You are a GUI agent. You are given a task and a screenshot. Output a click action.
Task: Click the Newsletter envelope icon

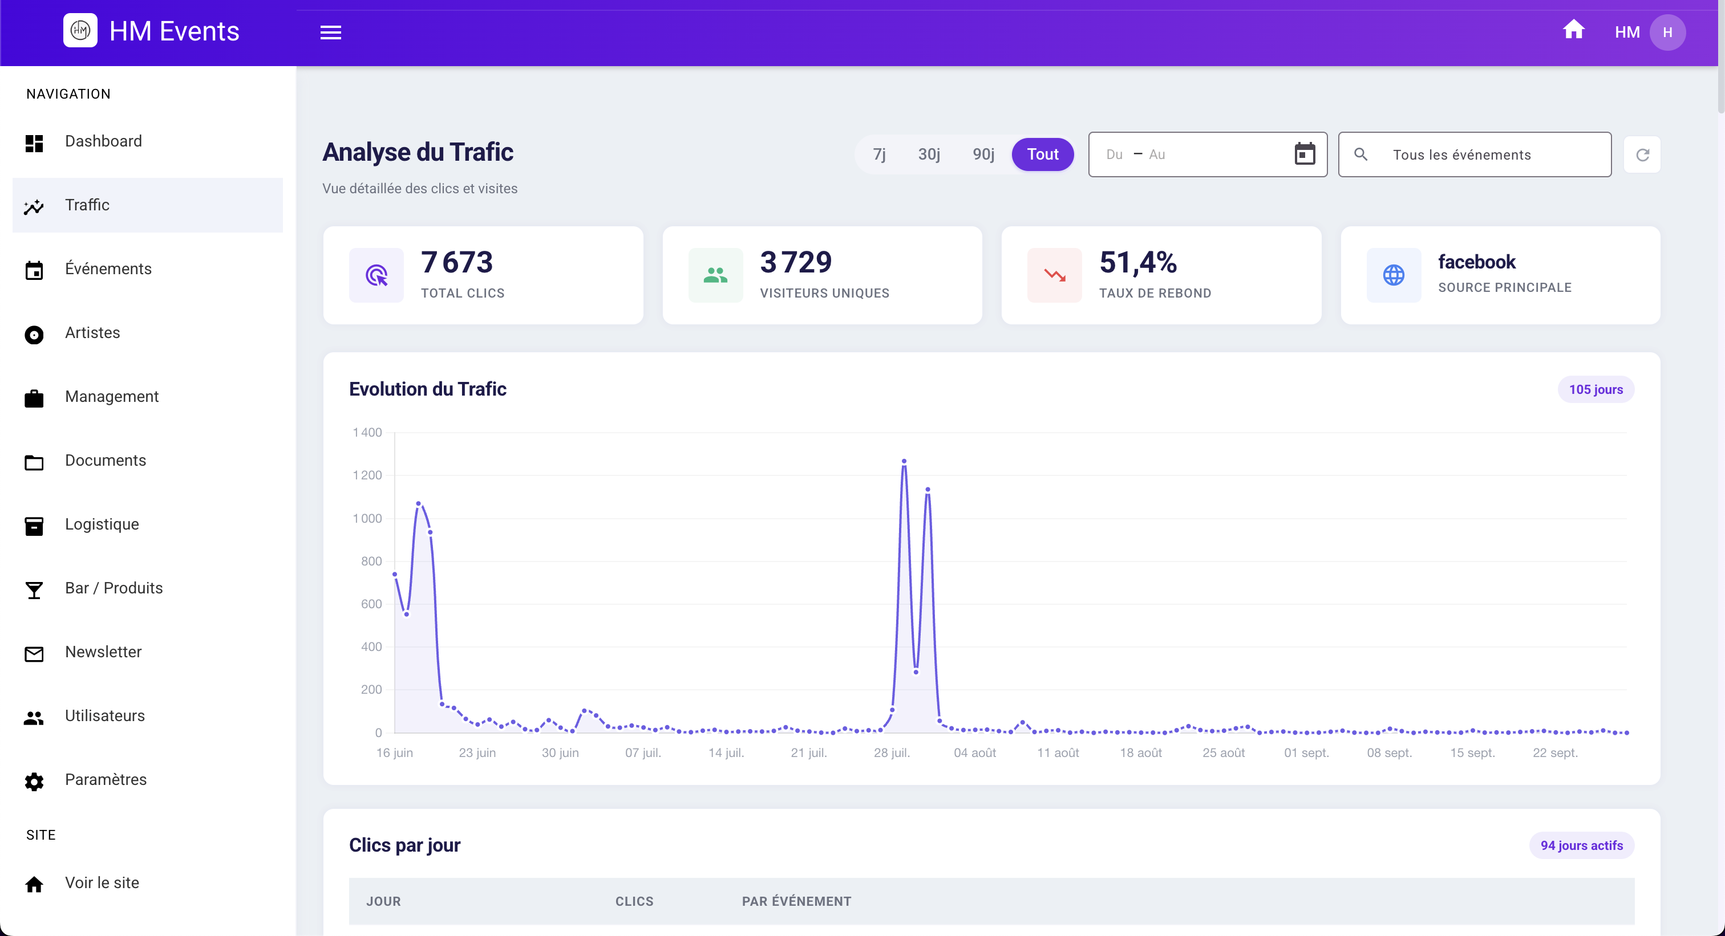click(34, 654)
